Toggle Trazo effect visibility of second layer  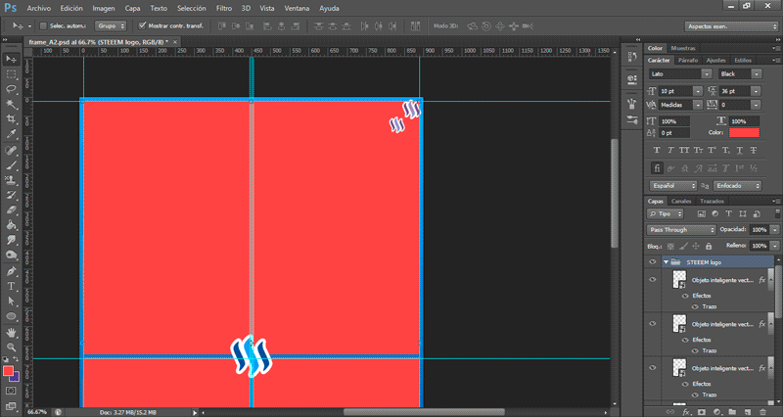pyautogui.click(x=695, y=350)
